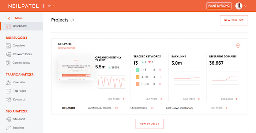The image size is (256, 133).
Task: Open the neilpatel.com link
Action: click(67, 48)
